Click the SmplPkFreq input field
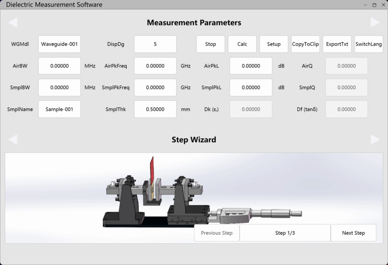Viewport: 388px width, 265px height. 155,87
